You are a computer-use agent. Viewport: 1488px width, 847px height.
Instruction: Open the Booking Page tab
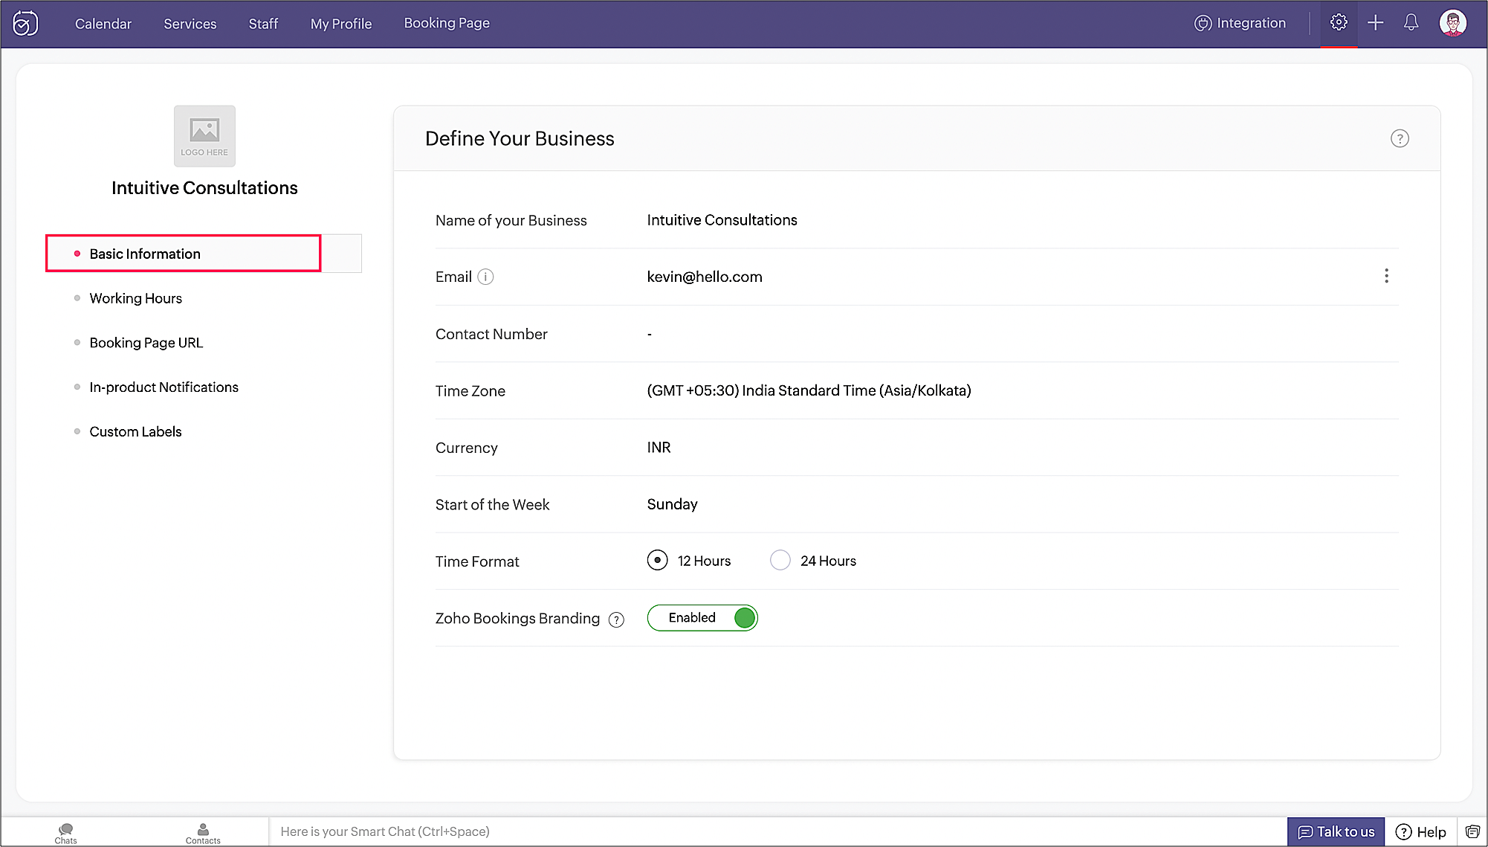[x=447, y=23]
